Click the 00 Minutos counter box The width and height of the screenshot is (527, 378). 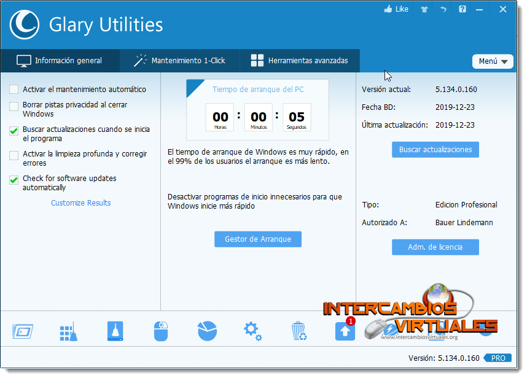pos(259,117)
